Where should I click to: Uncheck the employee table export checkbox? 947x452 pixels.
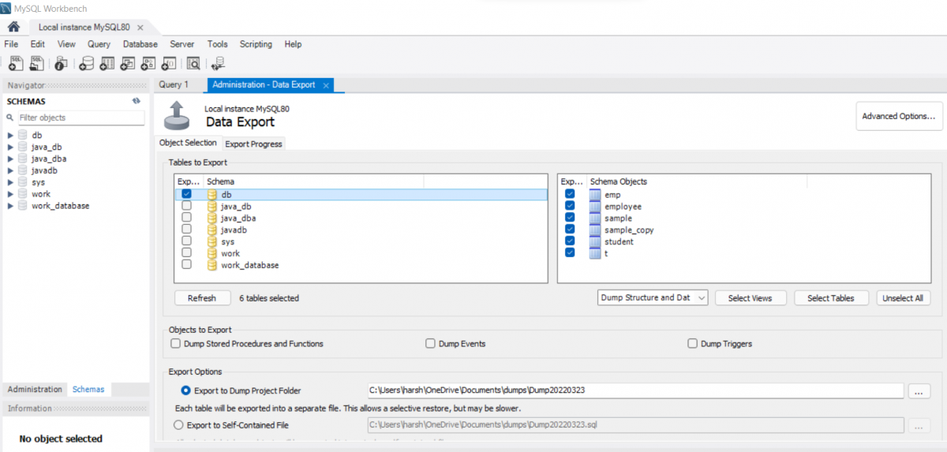tap(570, 205)
